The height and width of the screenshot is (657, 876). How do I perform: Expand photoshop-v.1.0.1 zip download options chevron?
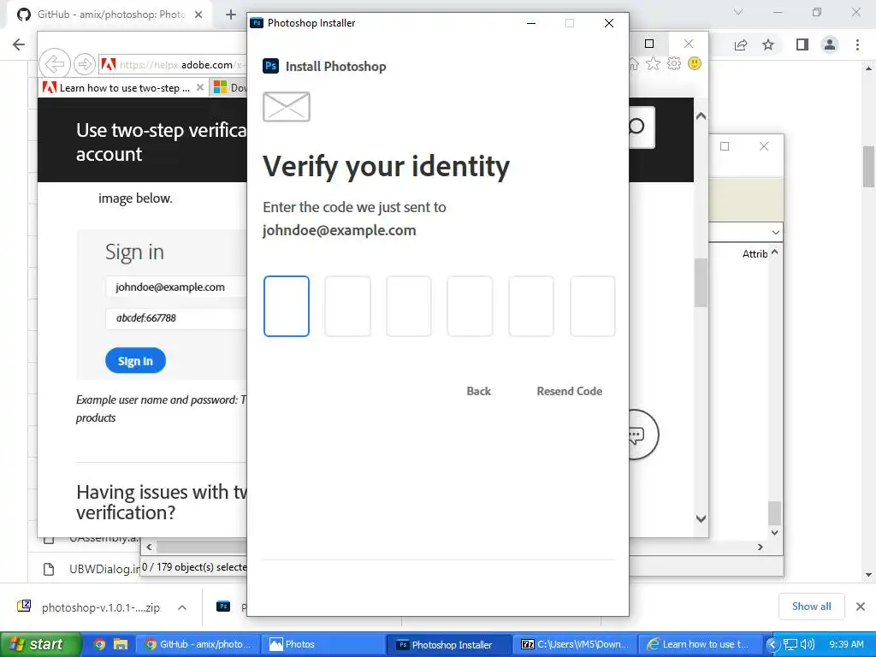click(182, 607)
